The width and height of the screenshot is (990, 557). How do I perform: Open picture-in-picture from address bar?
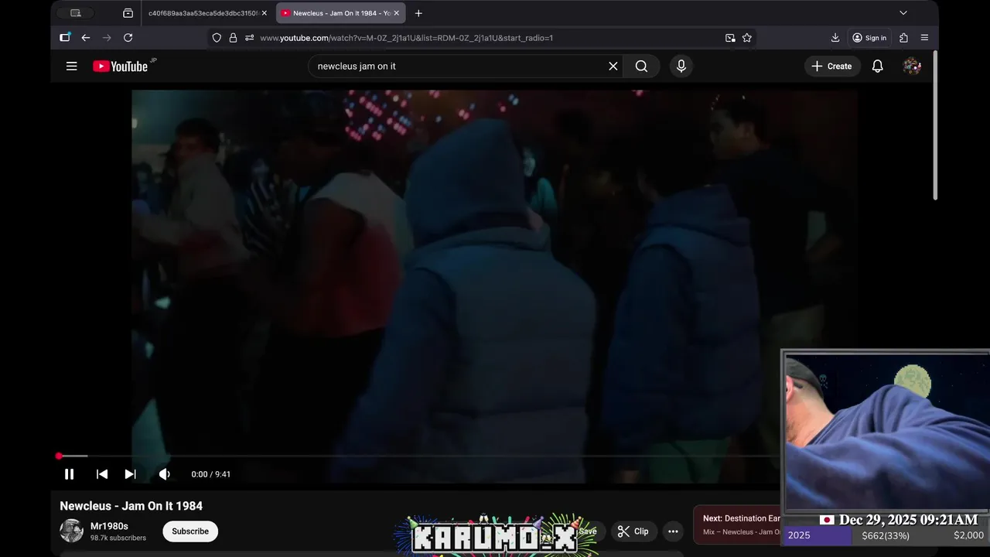pyautogui.click(x=730, y=38)
